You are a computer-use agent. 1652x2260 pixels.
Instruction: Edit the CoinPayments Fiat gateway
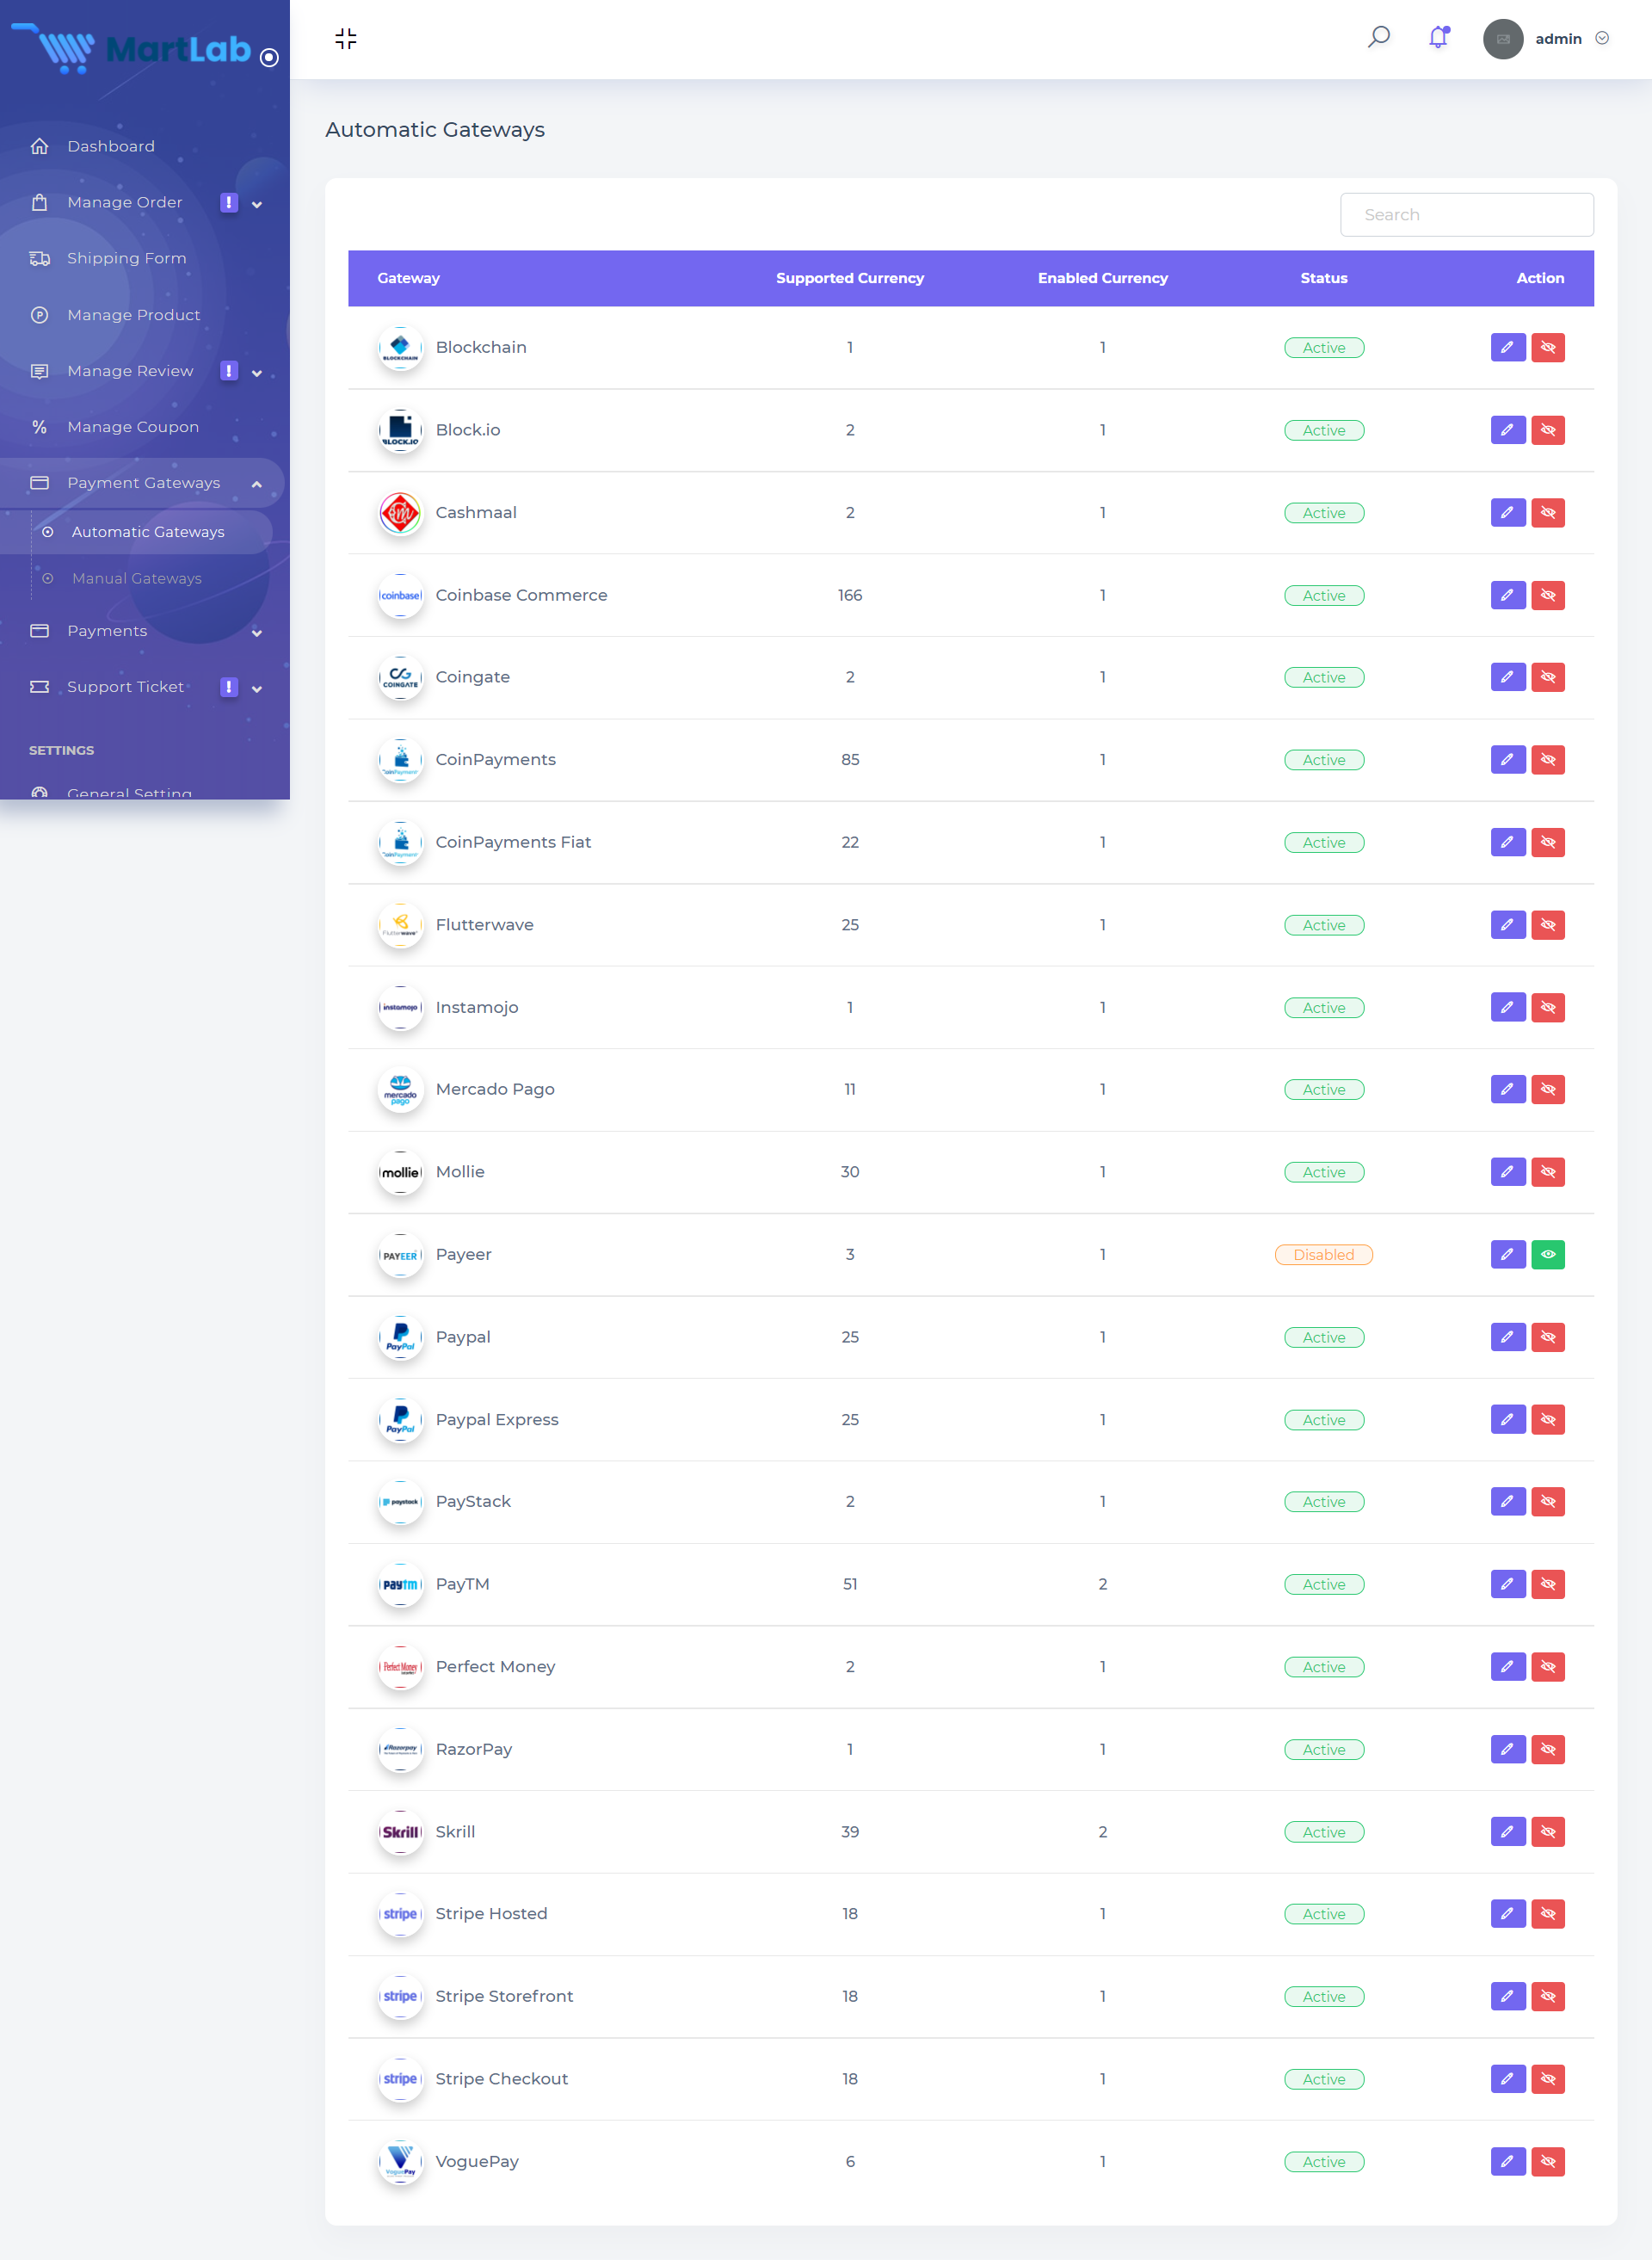[x=1507, y=842]
